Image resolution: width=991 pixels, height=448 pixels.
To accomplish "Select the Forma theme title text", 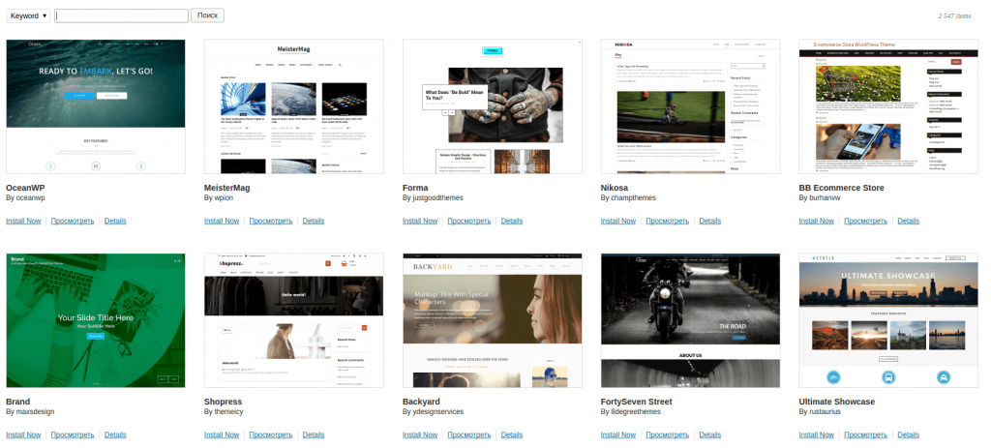I will point(415,188).
